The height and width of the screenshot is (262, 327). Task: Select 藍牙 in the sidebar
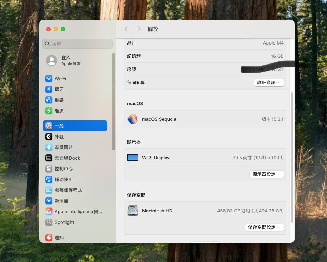click(75, 89)
